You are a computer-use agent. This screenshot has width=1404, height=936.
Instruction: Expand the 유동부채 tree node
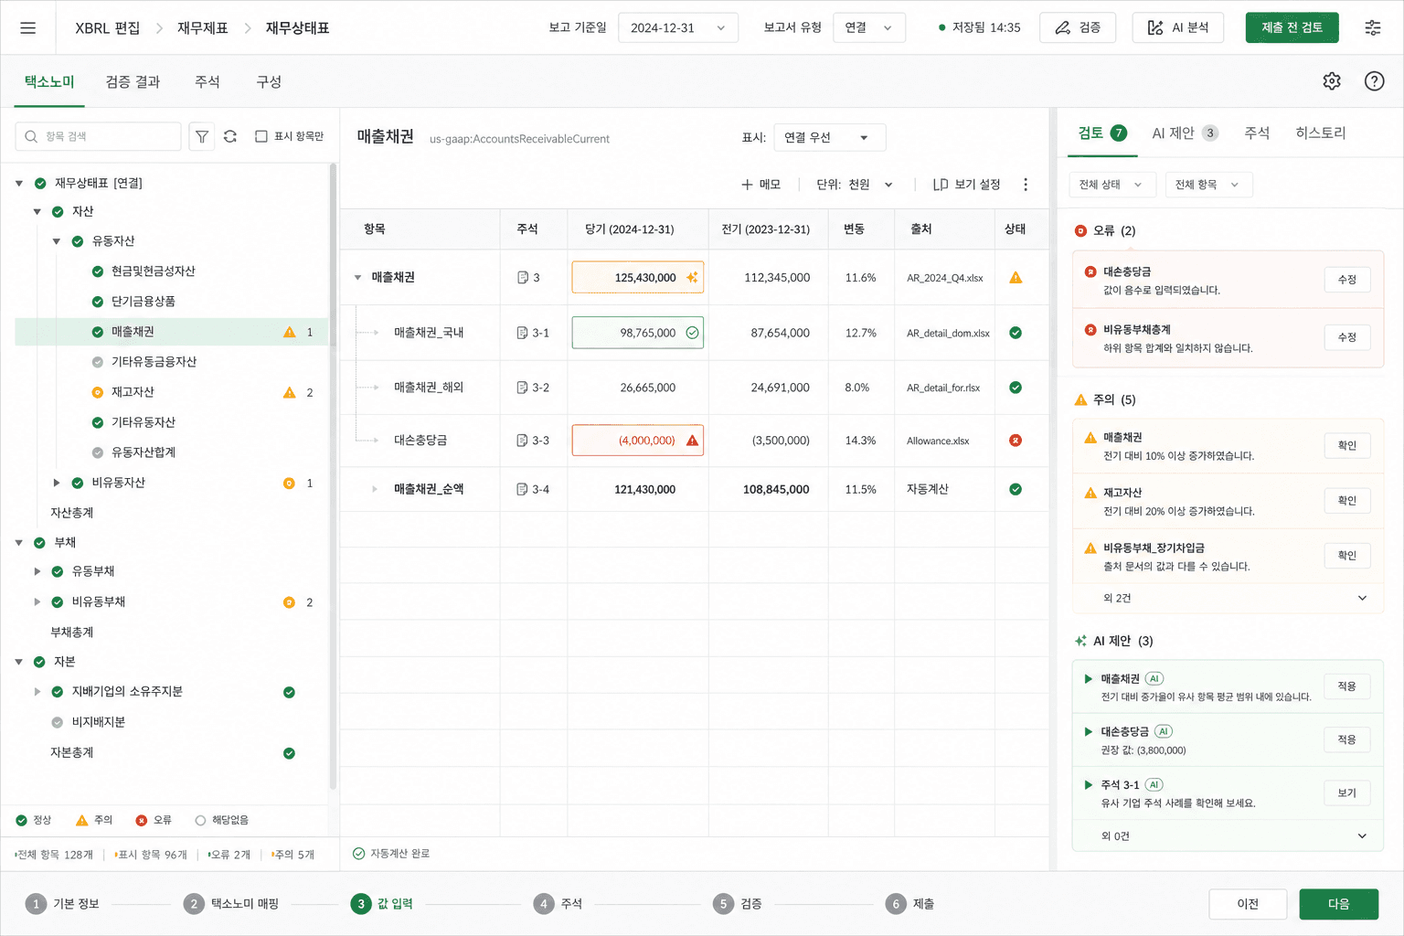(x=37, y=571)
